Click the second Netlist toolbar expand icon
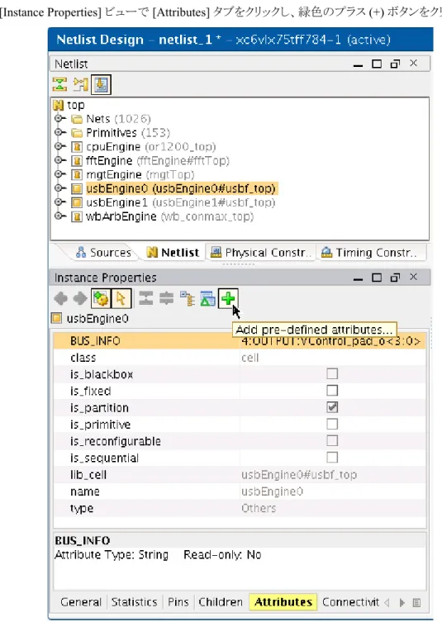 80,84
